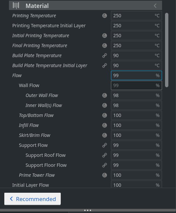This screenshot has height=213, width=176.
Task: Click the link icon beside Build Plate Temperature
Action: pyautogui.click(x=104, y=55)
